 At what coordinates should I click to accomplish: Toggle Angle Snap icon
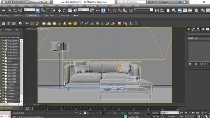pyautogui.click(x=115, y=10)
